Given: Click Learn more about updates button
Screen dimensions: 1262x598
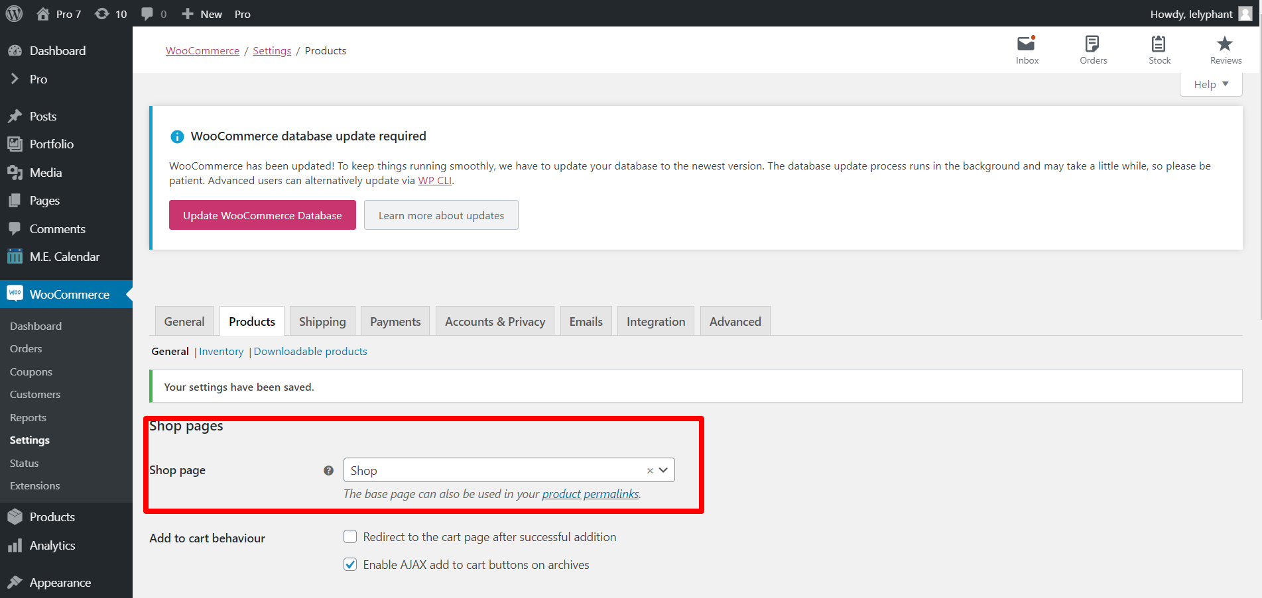Looking at the screenshot, I should [441, 215].
